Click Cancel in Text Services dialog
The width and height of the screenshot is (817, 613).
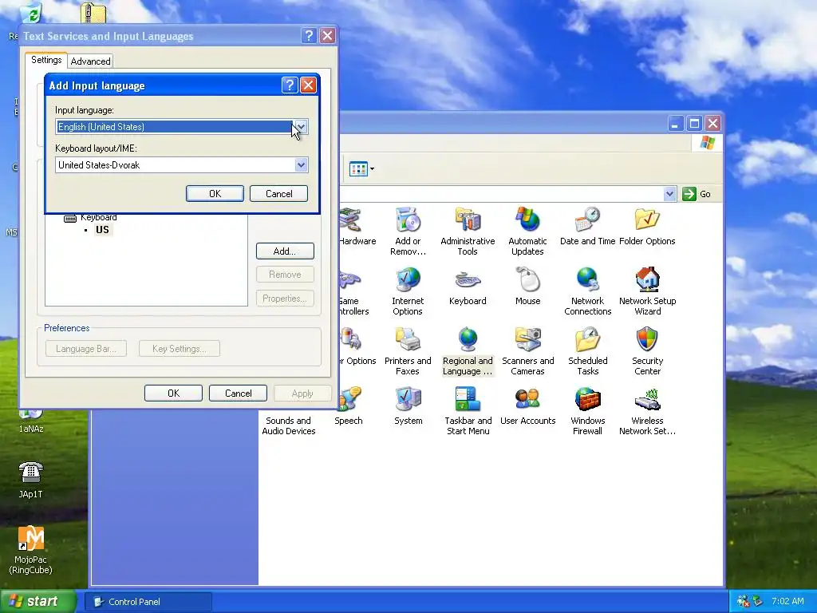point(238,393)
